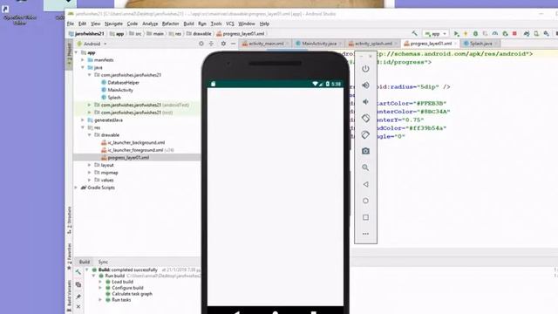558x314 pixels.
Task: Click the Make Project hammer icon
Action: (x=415, y=33)
